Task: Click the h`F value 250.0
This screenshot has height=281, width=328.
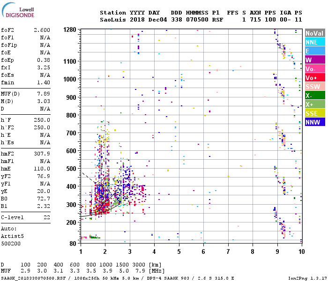Action: 42,120
